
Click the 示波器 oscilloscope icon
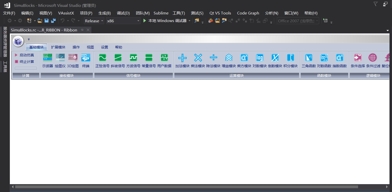coord(48,58)
